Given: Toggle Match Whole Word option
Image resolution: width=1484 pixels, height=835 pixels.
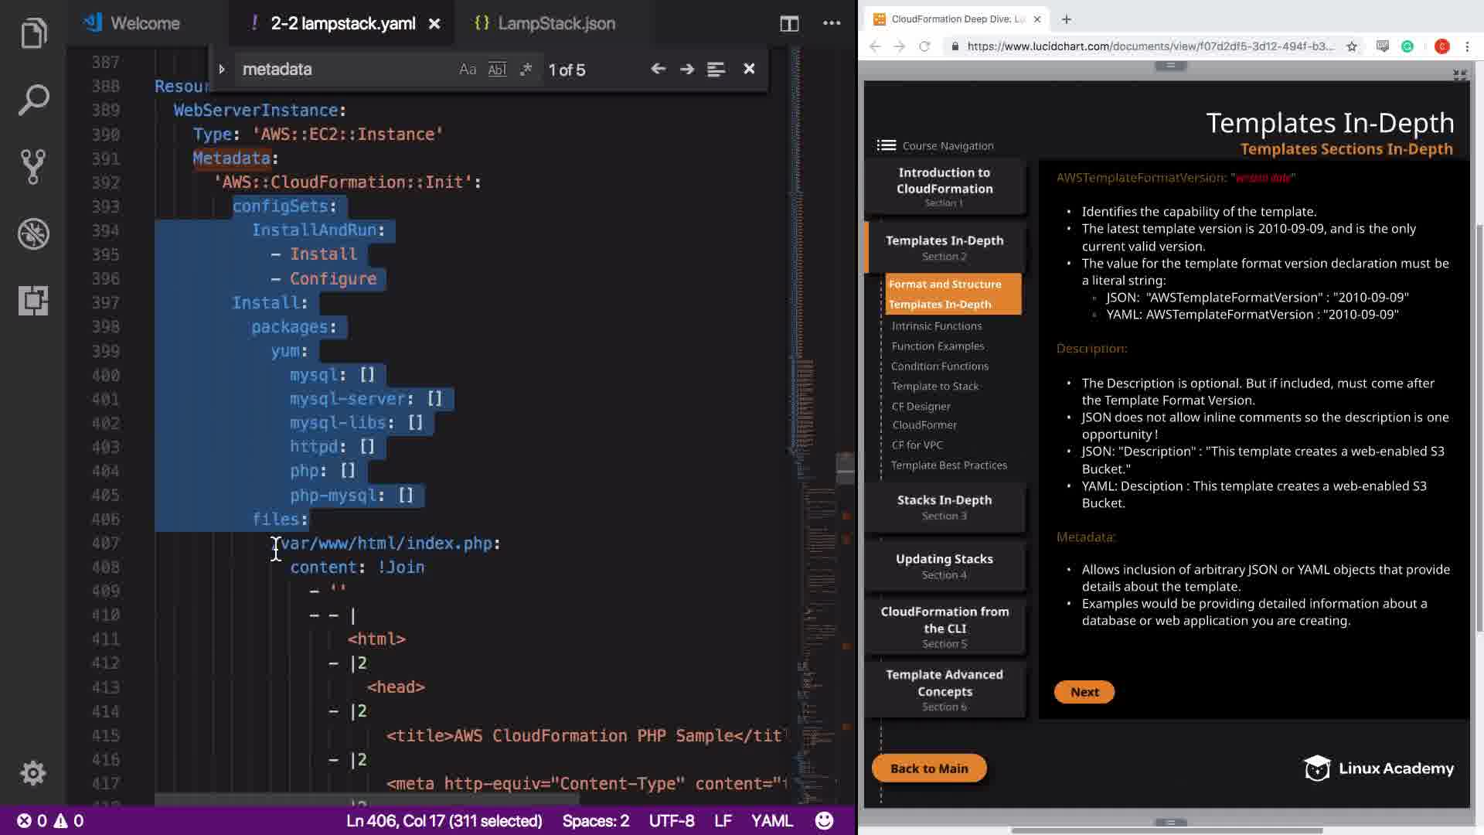Looking at the screenshot, I should (497, 70).
